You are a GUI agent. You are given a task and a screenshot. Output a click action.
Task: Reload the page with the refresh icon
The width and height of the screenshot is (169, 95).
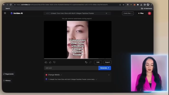coord(11,5)
